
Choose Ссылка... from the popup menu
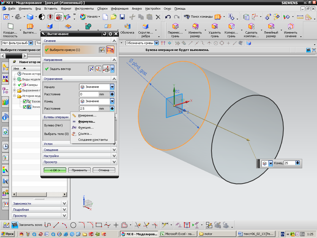click(92, 134)
